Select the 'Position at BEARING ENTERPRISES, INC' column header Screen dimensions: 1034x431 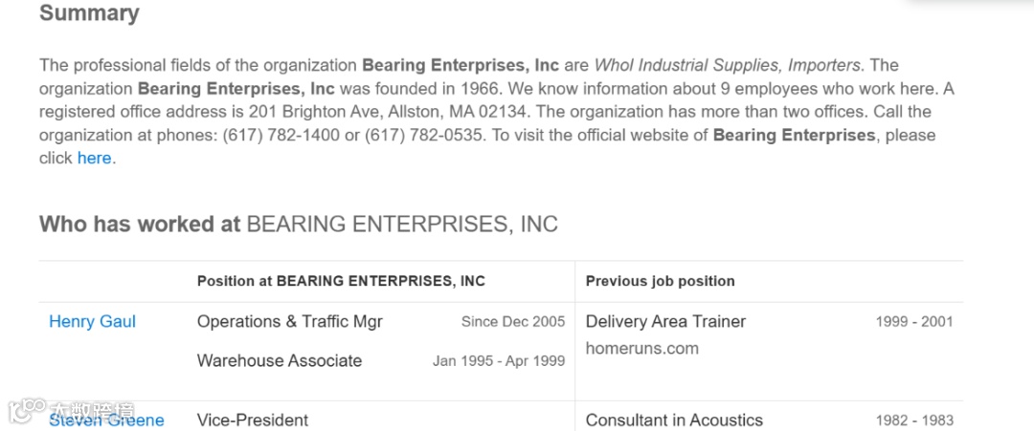click(x=341, y=281)
